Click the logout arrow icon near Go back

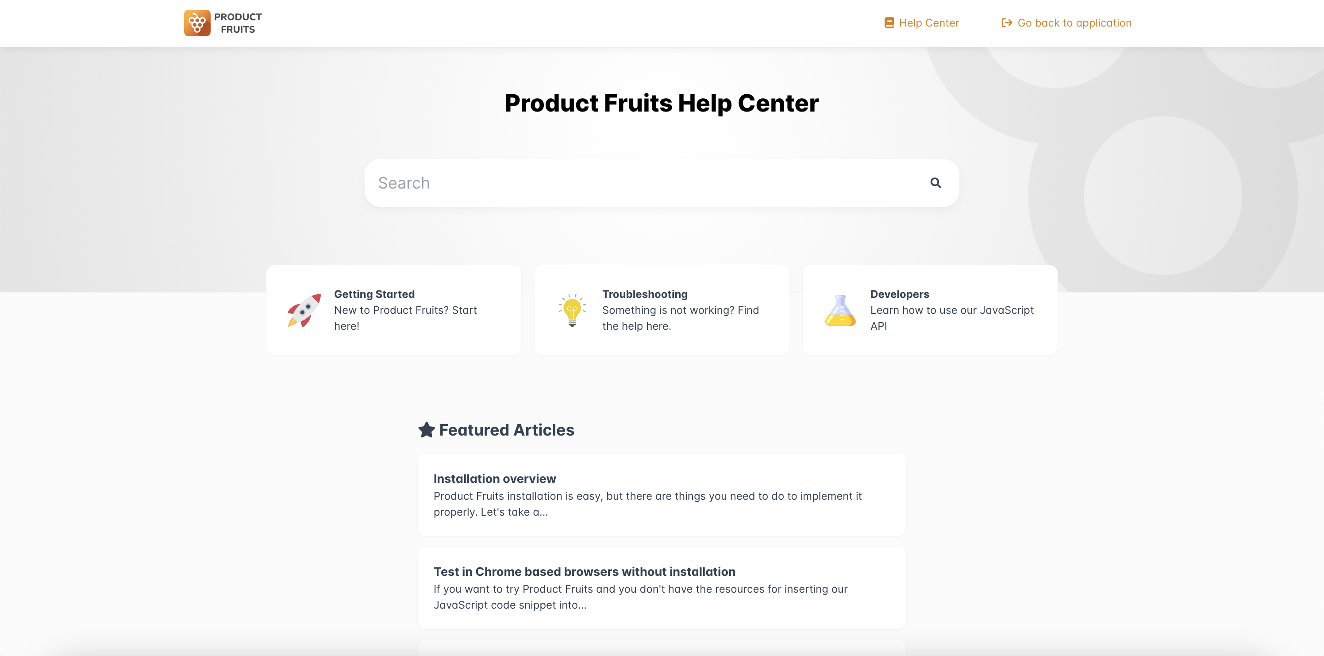coord(1008,23)
